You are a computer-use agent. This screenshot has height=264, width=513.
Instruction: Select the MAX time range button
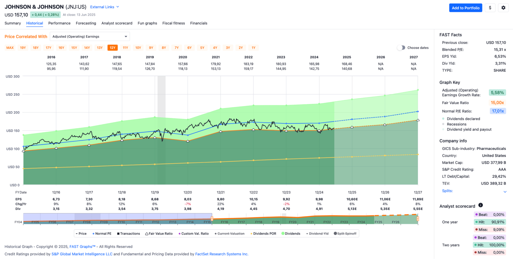tap(10, 48)
